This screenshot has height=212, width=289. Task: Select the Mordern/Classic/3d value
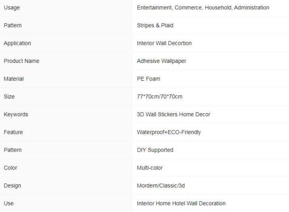click(161, 186)
